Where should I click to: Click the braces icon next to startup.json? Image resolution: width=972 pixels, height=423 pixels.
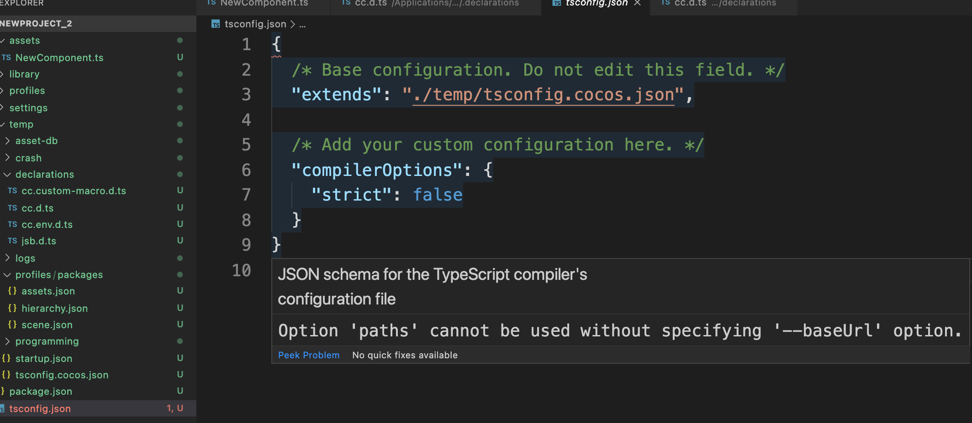[x=6, y=358]
